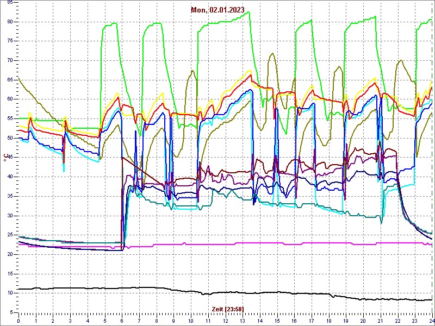Image resolution: width=435 pixels, height=326 pixels.
Task: Click hour 9 on the time axis
Action: click(x=173, y=321)
